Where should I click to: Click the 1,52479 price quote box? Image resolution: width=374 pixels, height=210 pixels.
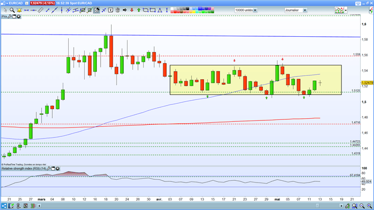tap(43, 3)
